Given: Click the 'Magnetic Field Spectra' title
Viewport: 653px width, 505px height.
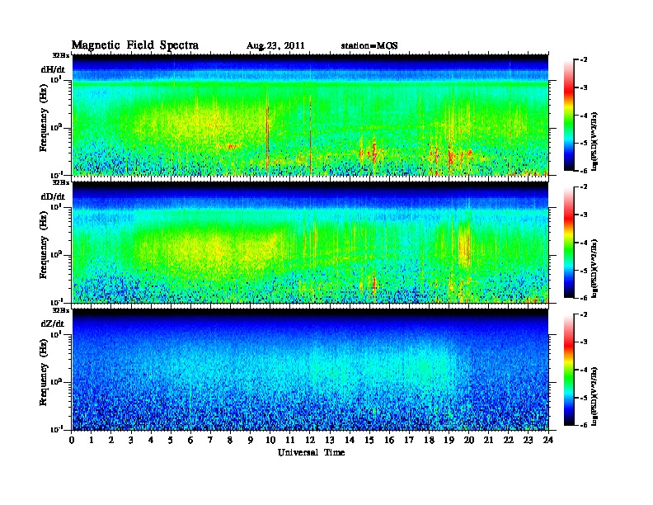Looking at the screenshot, I should point(135,45).
